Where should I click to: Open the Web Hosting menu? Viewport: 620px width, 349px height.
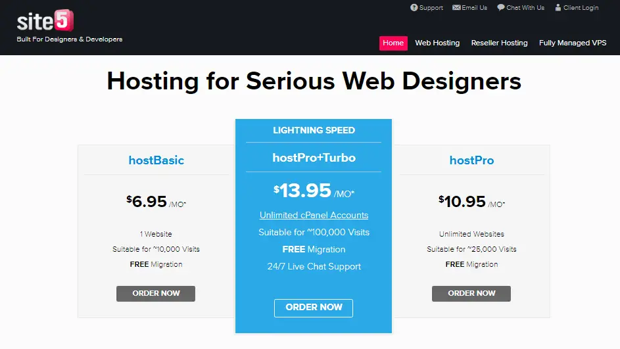(x=437, y=43)
